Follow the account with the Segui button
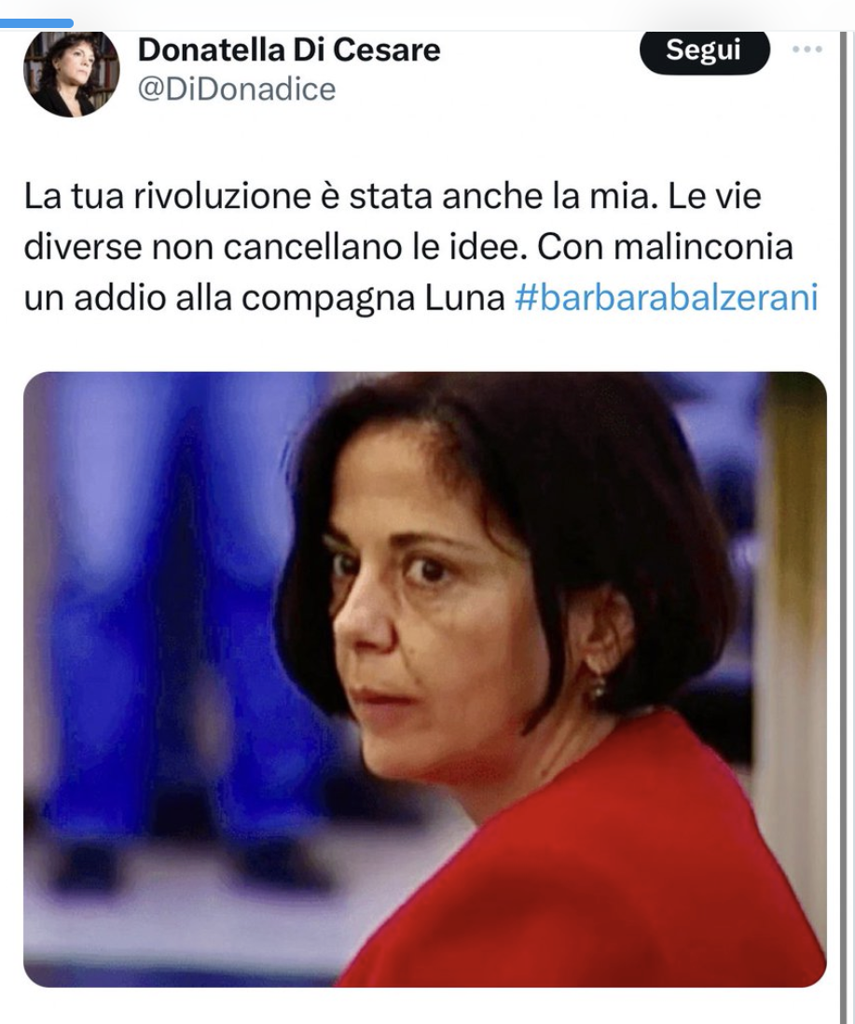The width and height of the screenshot is (855, 1024). (704, 50)
